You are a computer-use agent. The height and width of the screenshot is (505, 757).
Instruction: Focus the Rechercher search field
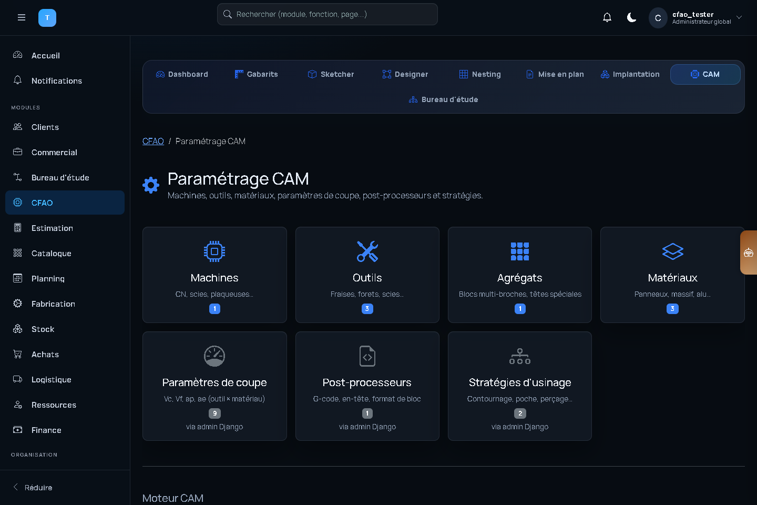click(328, 14)
